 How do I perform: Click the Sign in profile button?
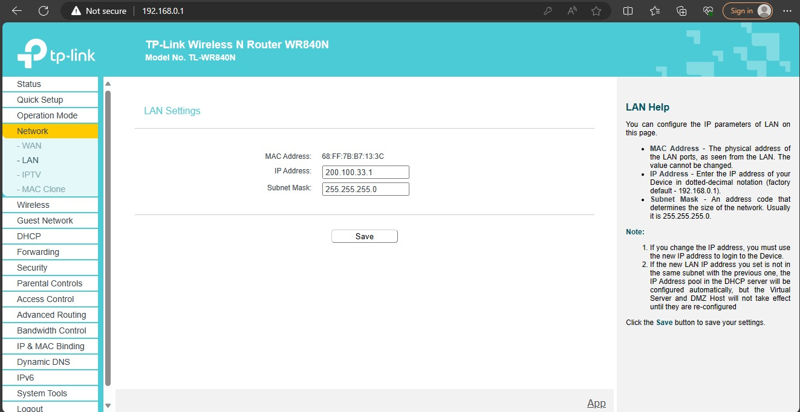[748, 11]
